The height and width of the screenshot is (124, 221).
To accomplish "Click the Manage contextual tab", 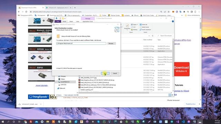I will pyautogui.click(x=88, y=19).
